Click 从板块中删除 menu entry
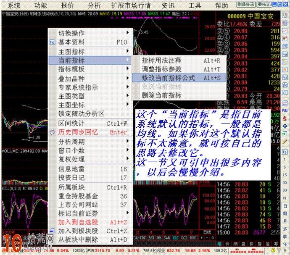Screen dimensions: 290x255 (90, 239)
